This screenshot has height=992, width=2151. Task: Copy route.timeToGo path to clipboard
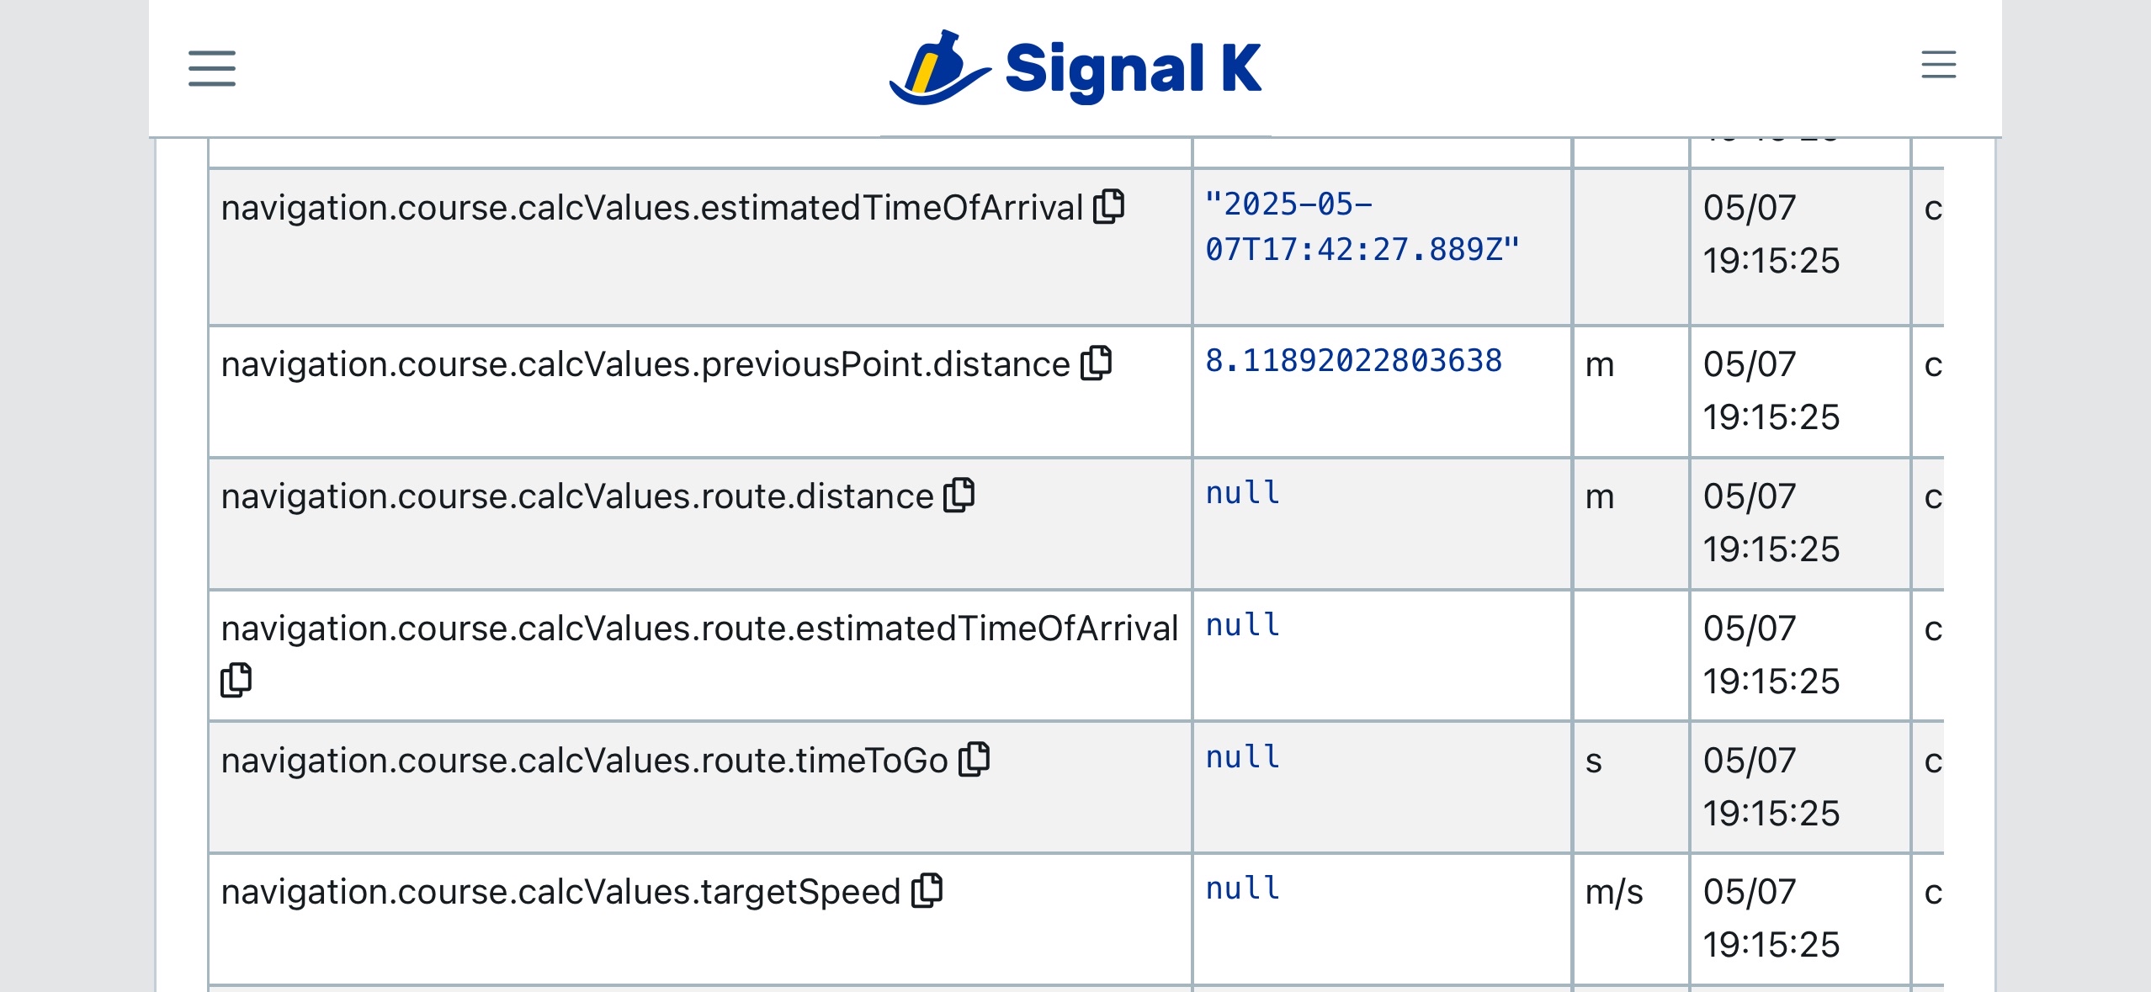click(974, 760)
